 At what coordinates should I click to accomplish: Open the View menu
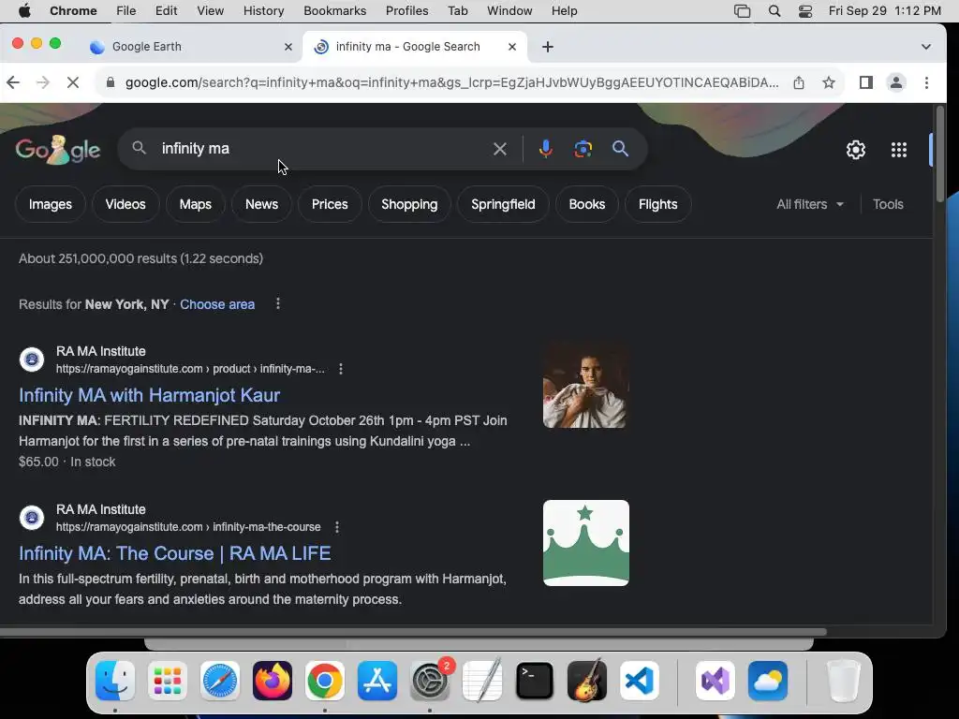click(210, 11)
